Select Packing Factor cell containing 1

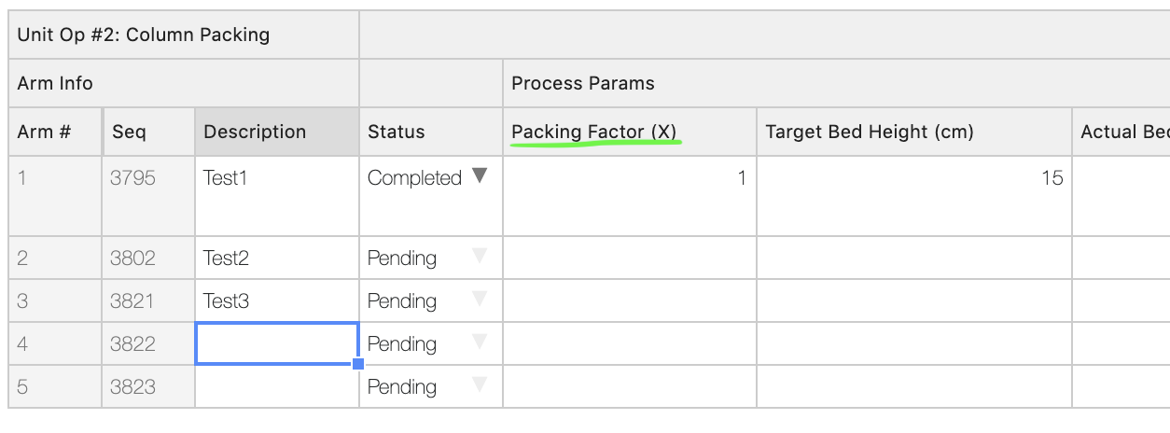[630, 196]
